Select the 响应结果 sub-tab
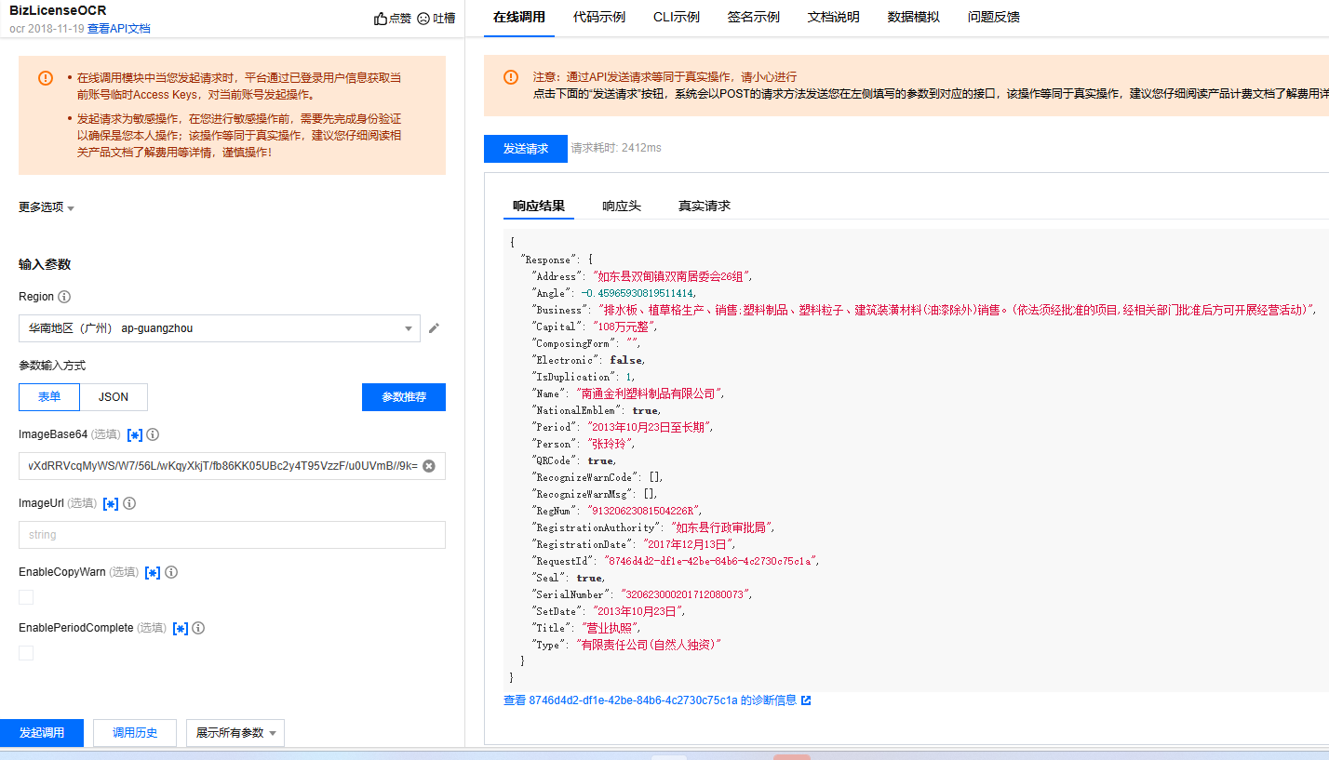The width and height of the screenshot is (1329, 760). [x=539, y=207]
